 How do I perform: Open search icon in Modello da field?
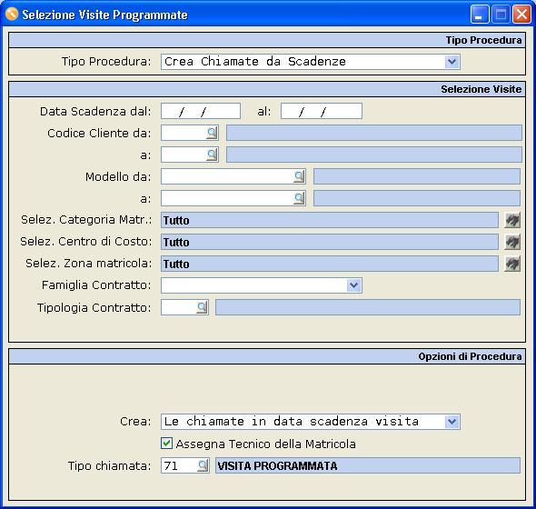[x=299, y=176]
